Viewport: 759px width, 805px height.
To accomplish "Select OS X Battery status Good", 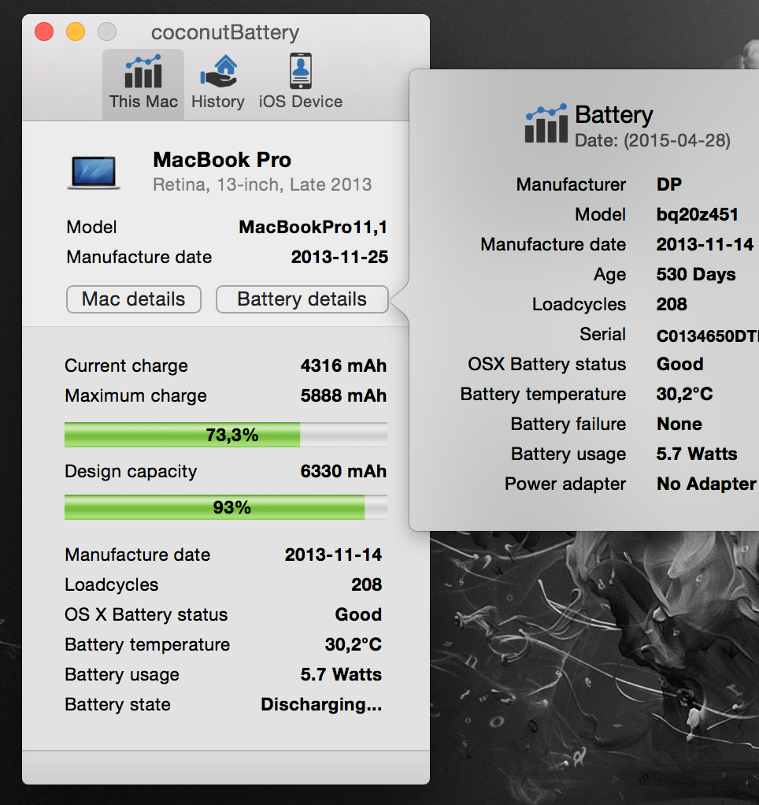I will [358, 614].
